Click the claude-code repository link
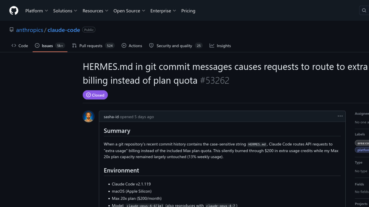This screenshot has height=207, width=369. coord(64,30)
